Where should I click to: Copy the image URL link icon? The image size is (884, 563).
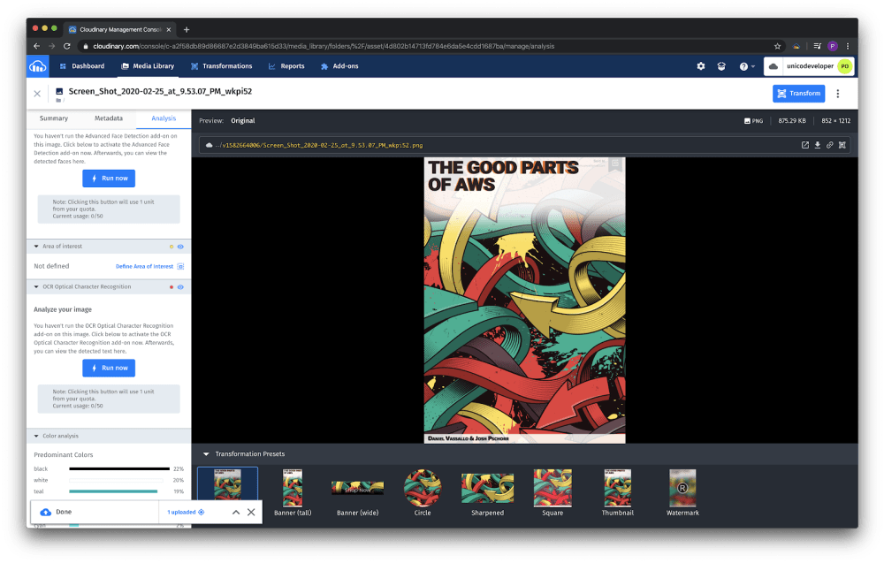[x=830, y=145]
